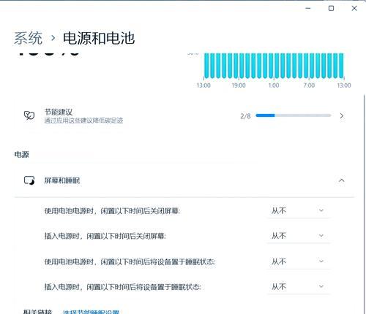The width and height of the screenshot is (366, 314).
Task: Open the 节能建议 leaf icon
Action: 29,115
